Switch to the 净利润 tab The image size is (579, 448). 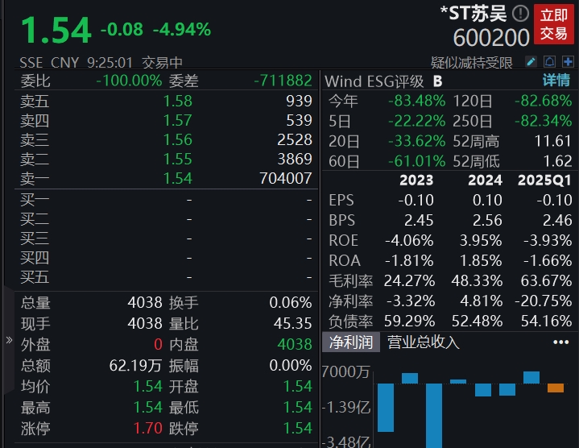(x=351, y=342)
